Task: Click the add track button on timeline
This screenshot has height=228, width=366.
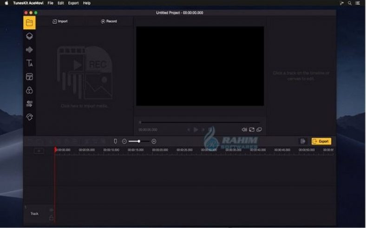Action: coord(39,151)
